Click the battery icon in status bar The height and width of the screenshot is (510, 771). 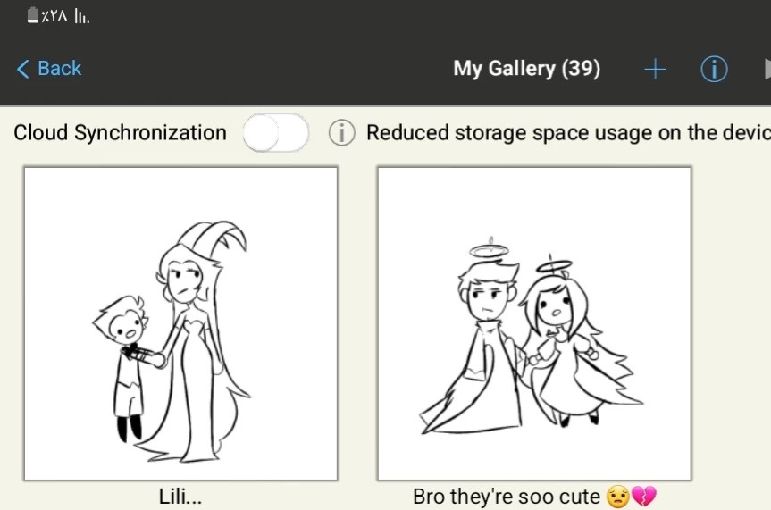pyautogui.click(x=33, y=15)
